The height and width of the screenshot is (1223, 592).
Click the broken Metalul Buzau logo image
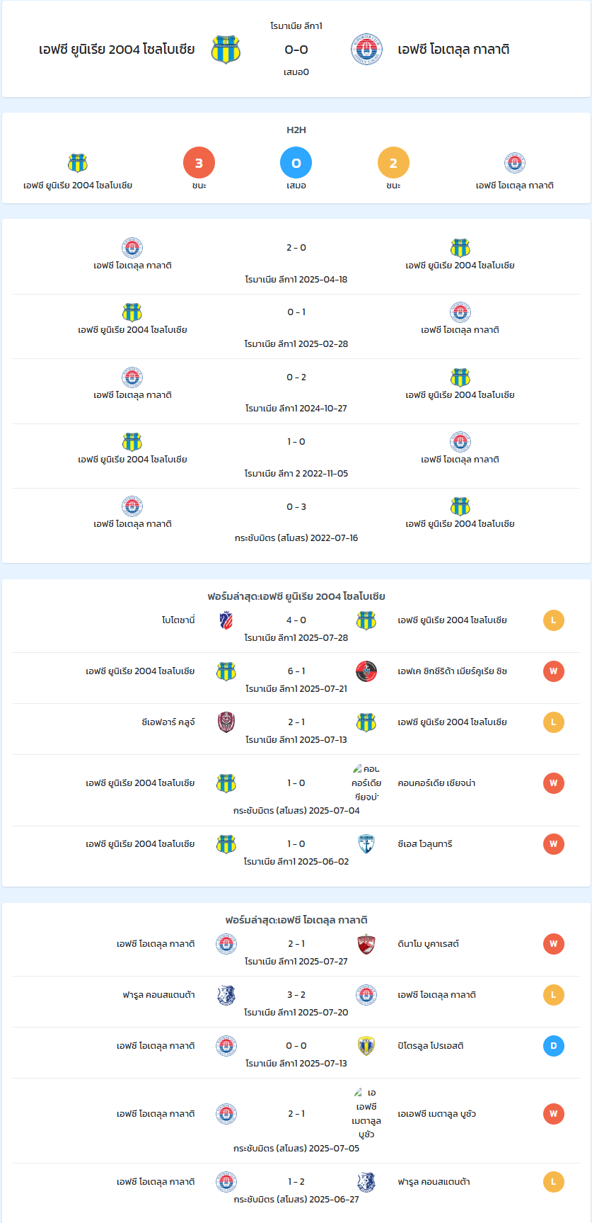click(359, 1093)
